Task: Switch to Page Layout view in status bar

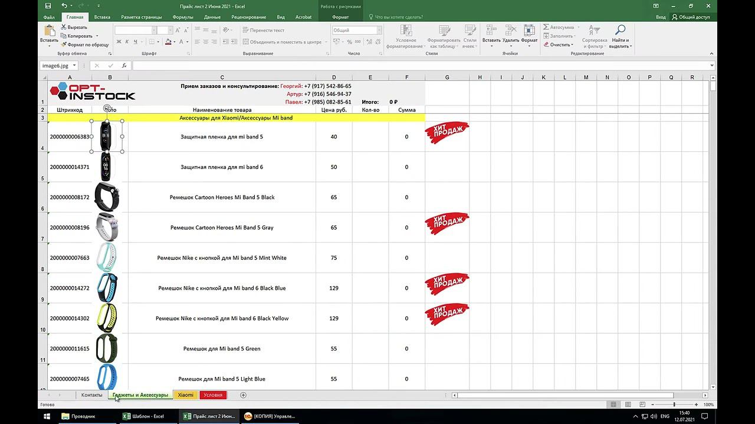Action: pos(628,405)
